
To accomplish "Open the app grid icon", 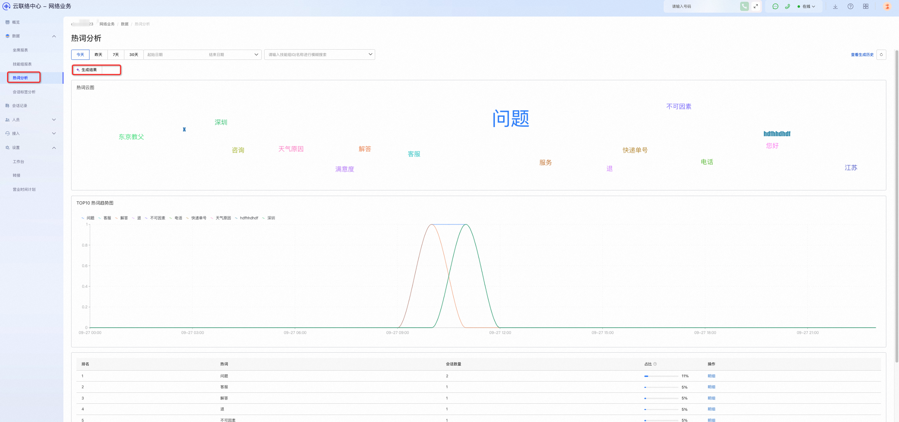I will point(866,6).
